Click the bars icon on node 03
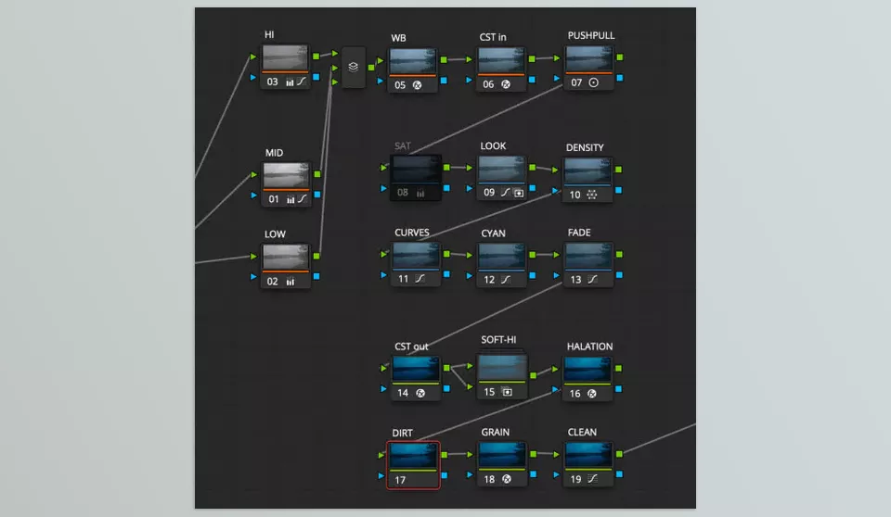The height and width of the screenshot is (517, 891). pyautogui.click(x=290, y=82)
